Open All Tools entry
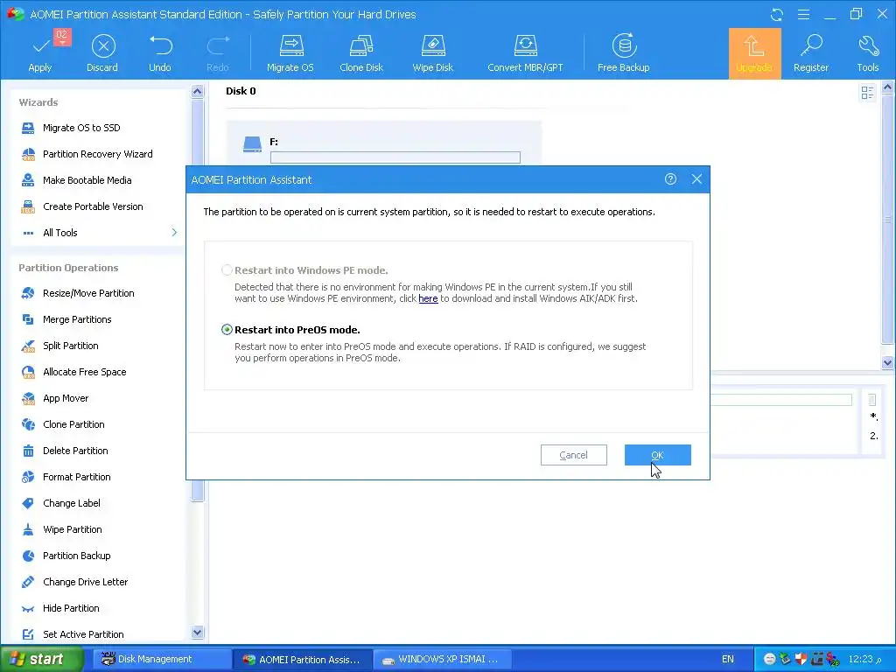 60,233
